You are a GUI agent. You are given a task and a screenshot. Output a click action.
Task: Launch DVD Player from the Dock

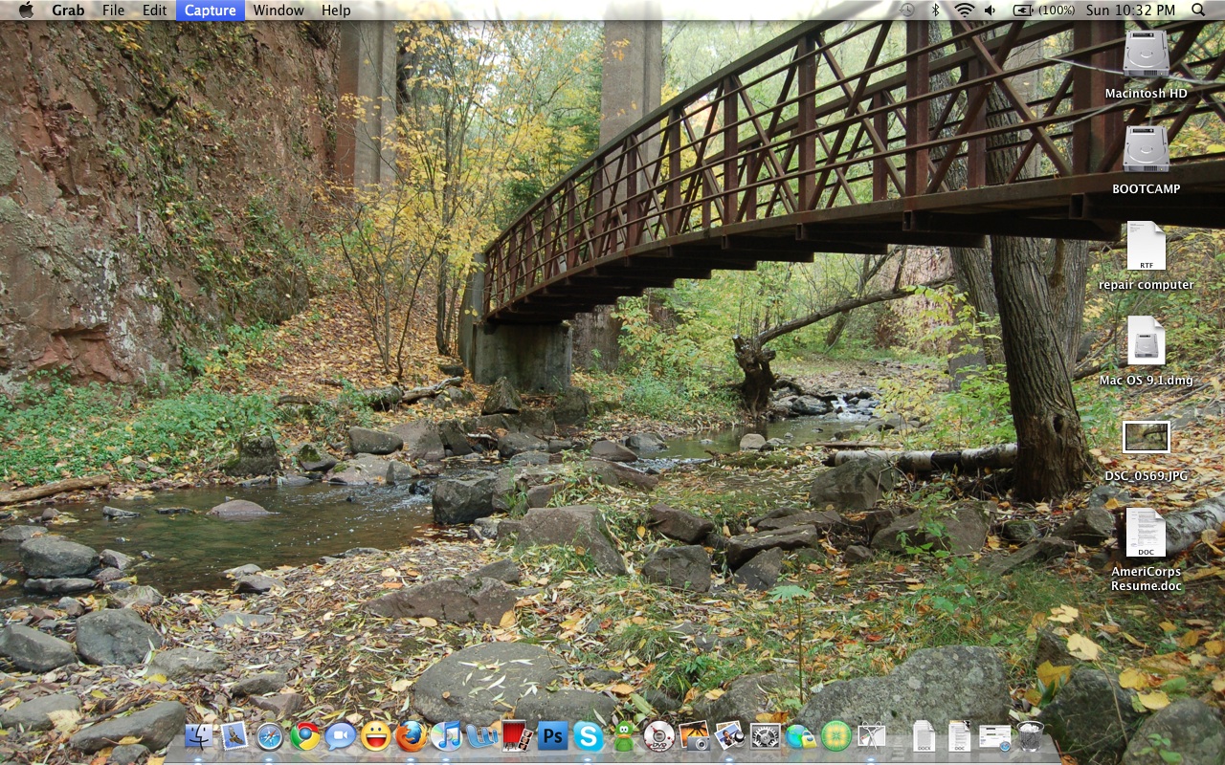[x=659, y=735]
